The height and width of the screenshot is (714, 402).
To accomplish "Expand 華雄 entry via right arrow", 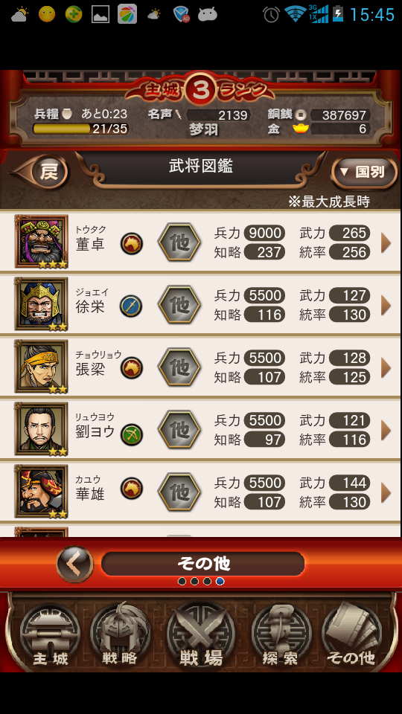I will tap(386, 492).
